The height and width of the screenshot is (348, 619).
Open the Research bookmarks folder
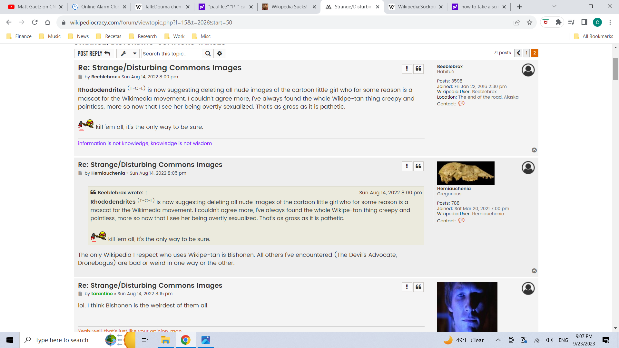[143, 36]
